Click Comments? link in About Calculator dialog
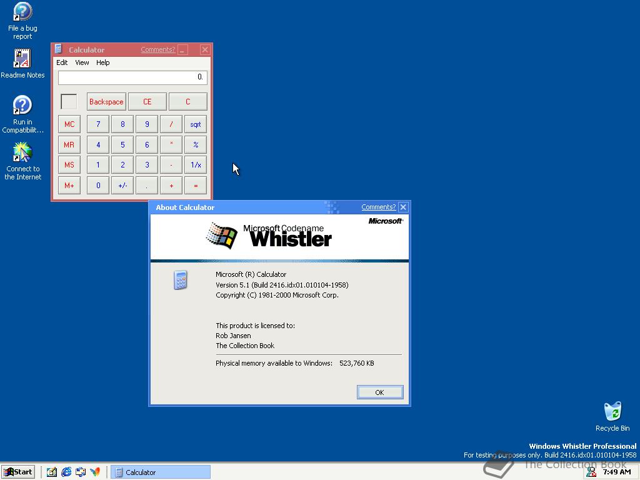The height and width of the screenshot is (480, 640). pos(378,207)
